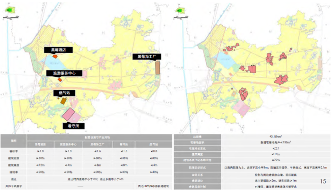Viewport: 331px width, 190px height.
Task: Click the 容积率 row label
Action: point(14,151)
